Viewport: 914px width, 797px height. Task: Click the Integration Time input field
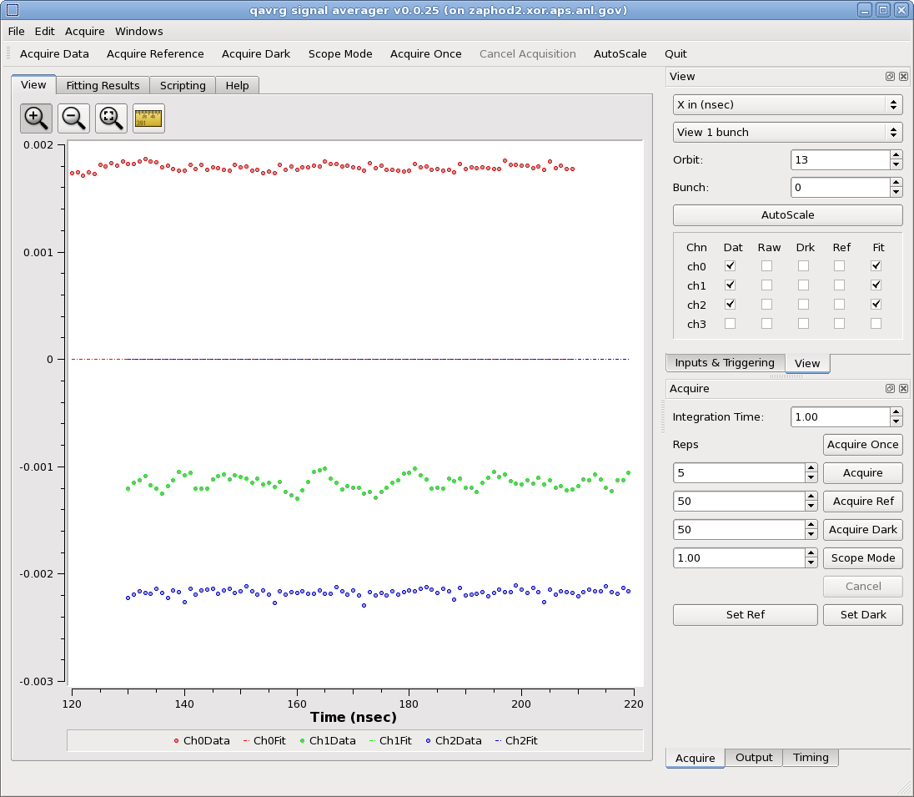pos(840,416)
